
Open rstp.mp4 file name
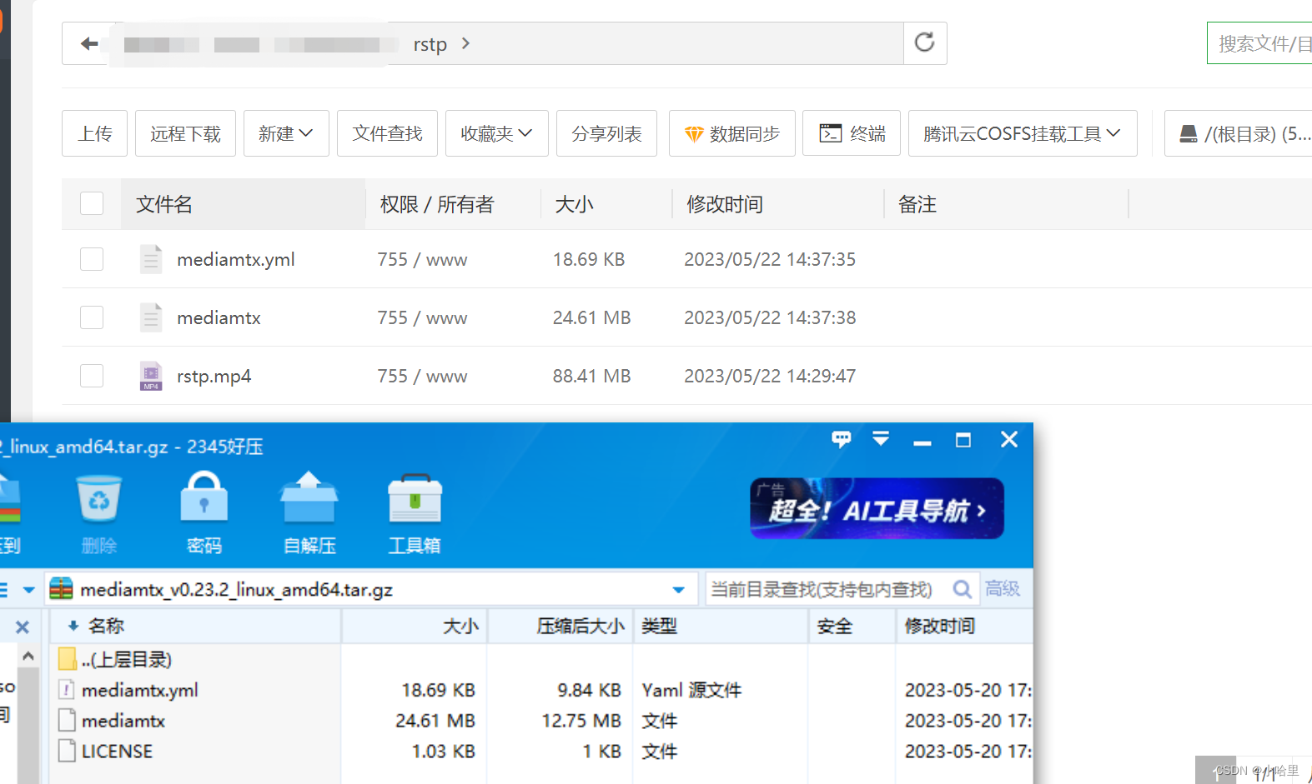click(x=214, y=376)
